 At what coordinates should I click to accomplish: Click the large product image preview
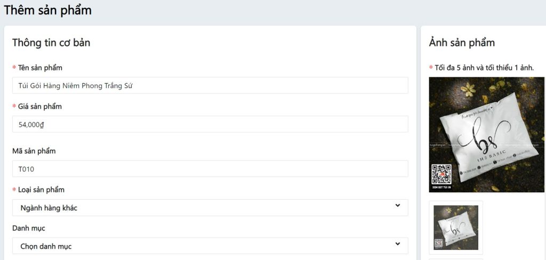(486, 134)
